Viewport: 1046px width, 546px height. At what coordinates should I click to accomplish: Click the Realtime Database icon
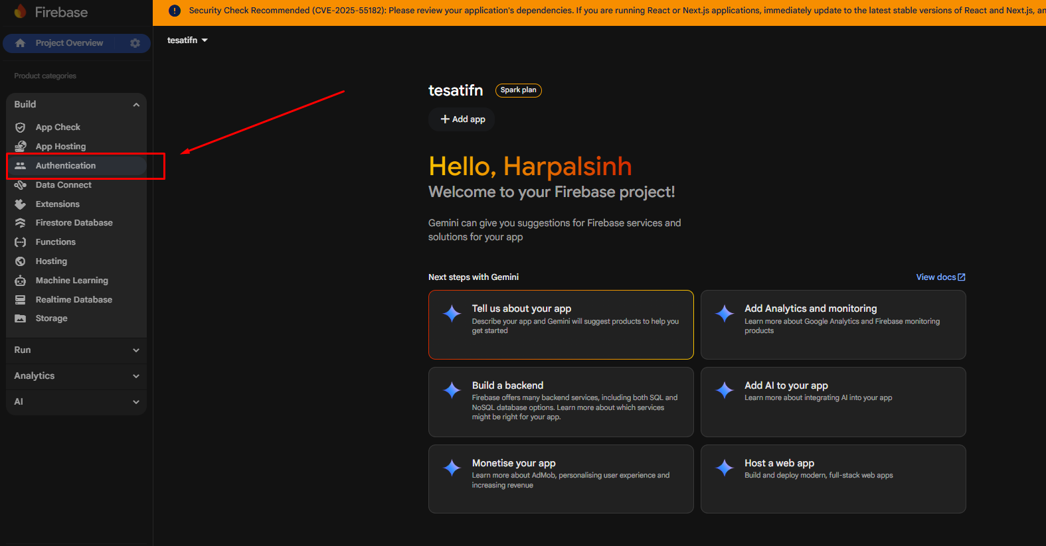click(x=21, y=300)
